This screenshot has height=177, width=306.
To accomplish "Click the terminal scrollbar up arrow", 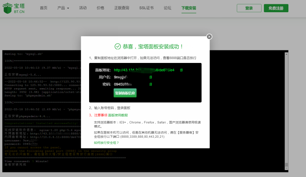I will pyautogui.click(x=286, y=54).
